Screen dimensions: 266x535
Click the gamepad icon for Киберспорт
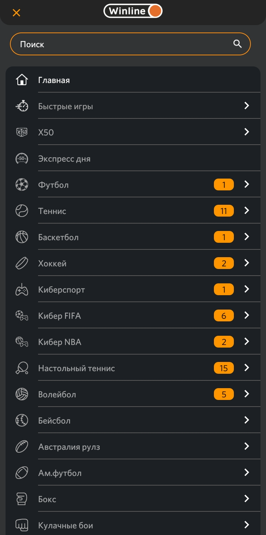(x=22, y=290)
